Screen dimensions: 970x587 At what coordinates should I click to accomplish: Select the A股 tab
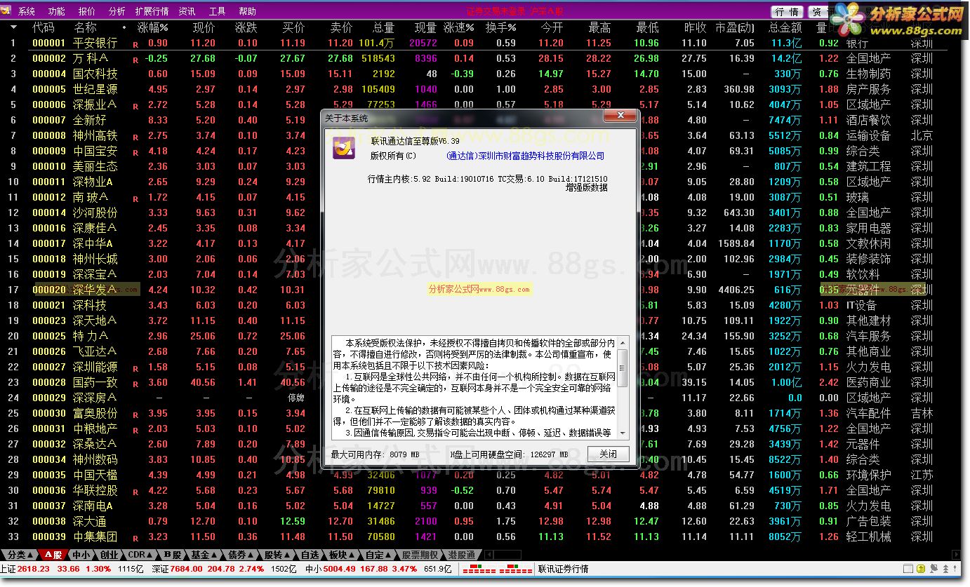click(x=53, y=555)
